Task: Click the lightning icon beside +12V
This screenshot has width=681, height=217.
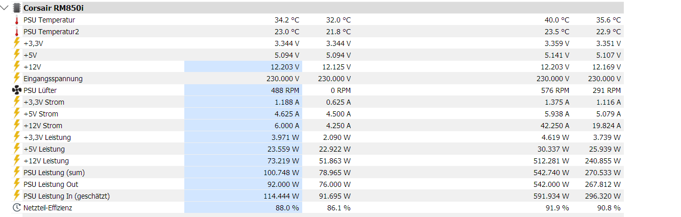Action: click(16, 67)
